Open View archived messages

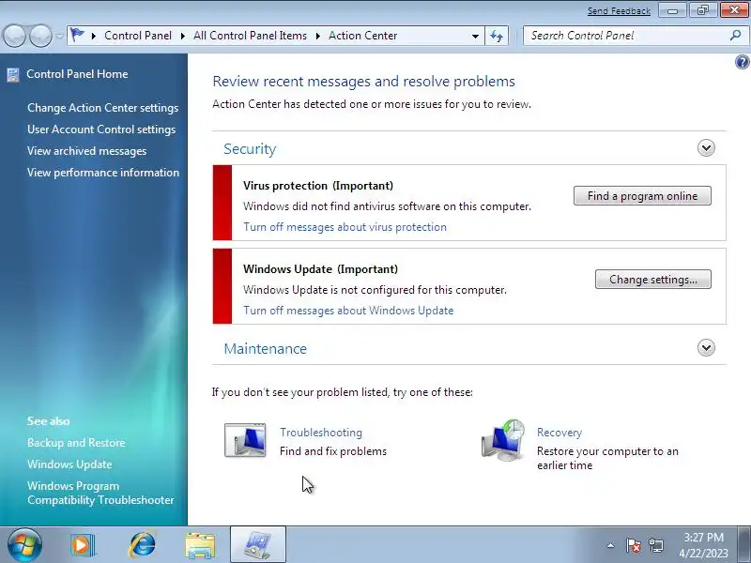click(x=86, y=151)
